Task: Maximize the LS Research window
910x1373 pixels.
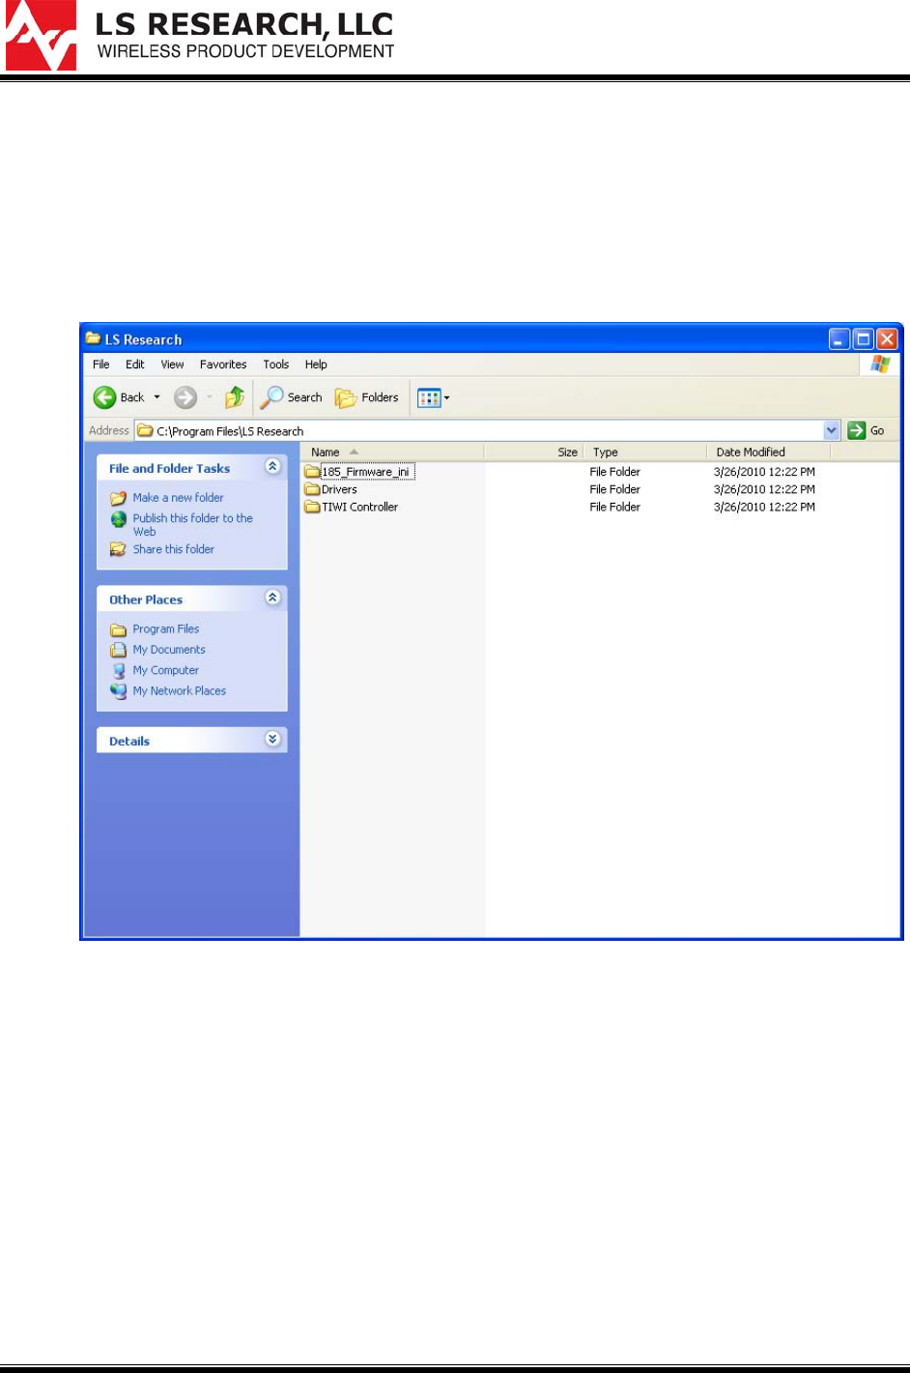Action: pyautogui.click(x=863, y=339)
